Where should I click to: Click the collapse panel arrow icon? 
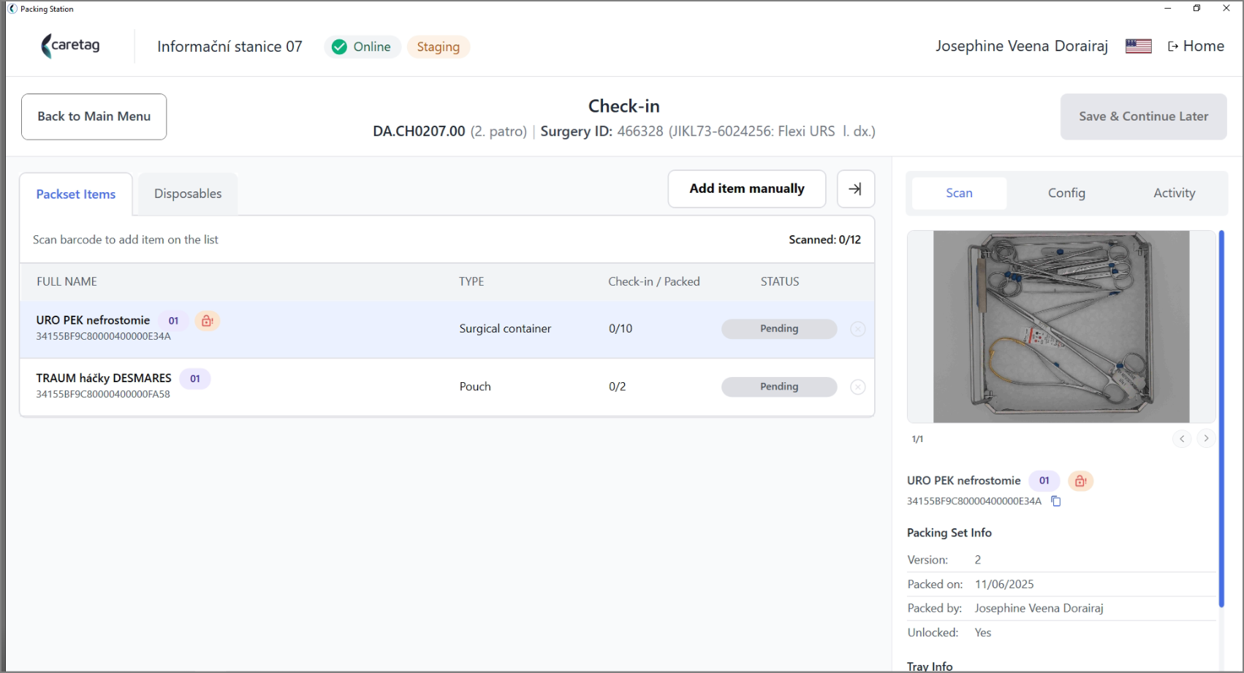855,189
